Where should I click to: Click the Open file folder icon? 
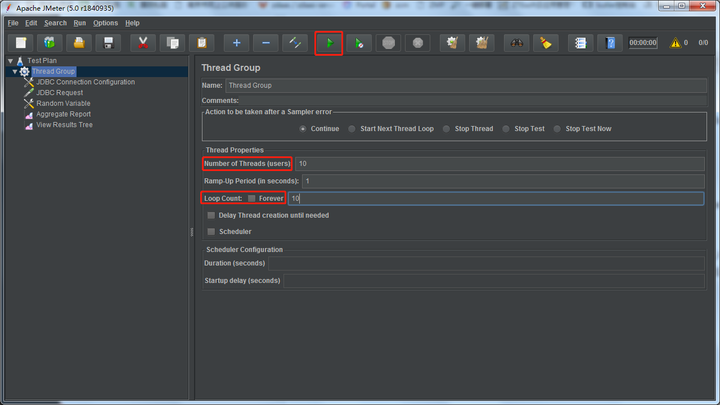(79, 43)
